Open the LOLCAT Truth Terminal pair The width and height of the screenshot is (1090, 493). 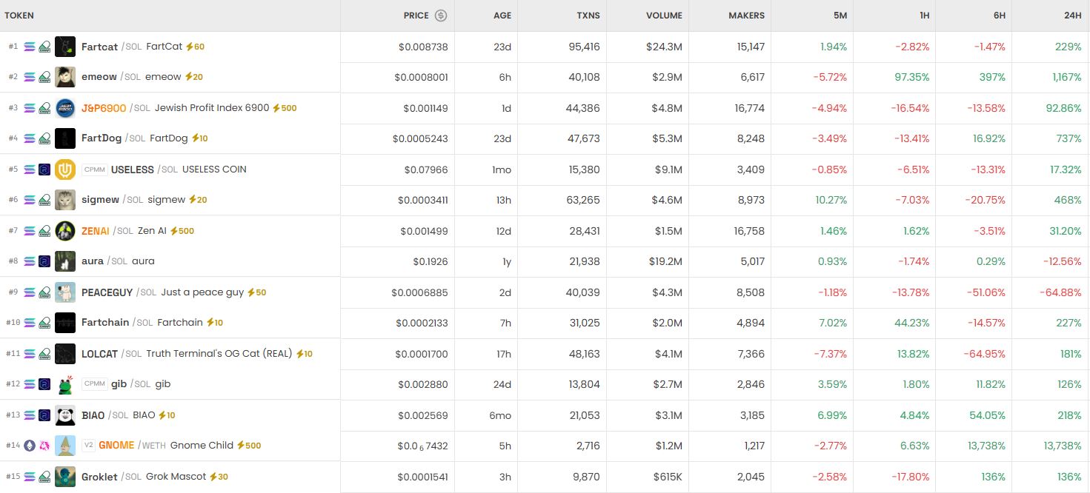(99, 354)
